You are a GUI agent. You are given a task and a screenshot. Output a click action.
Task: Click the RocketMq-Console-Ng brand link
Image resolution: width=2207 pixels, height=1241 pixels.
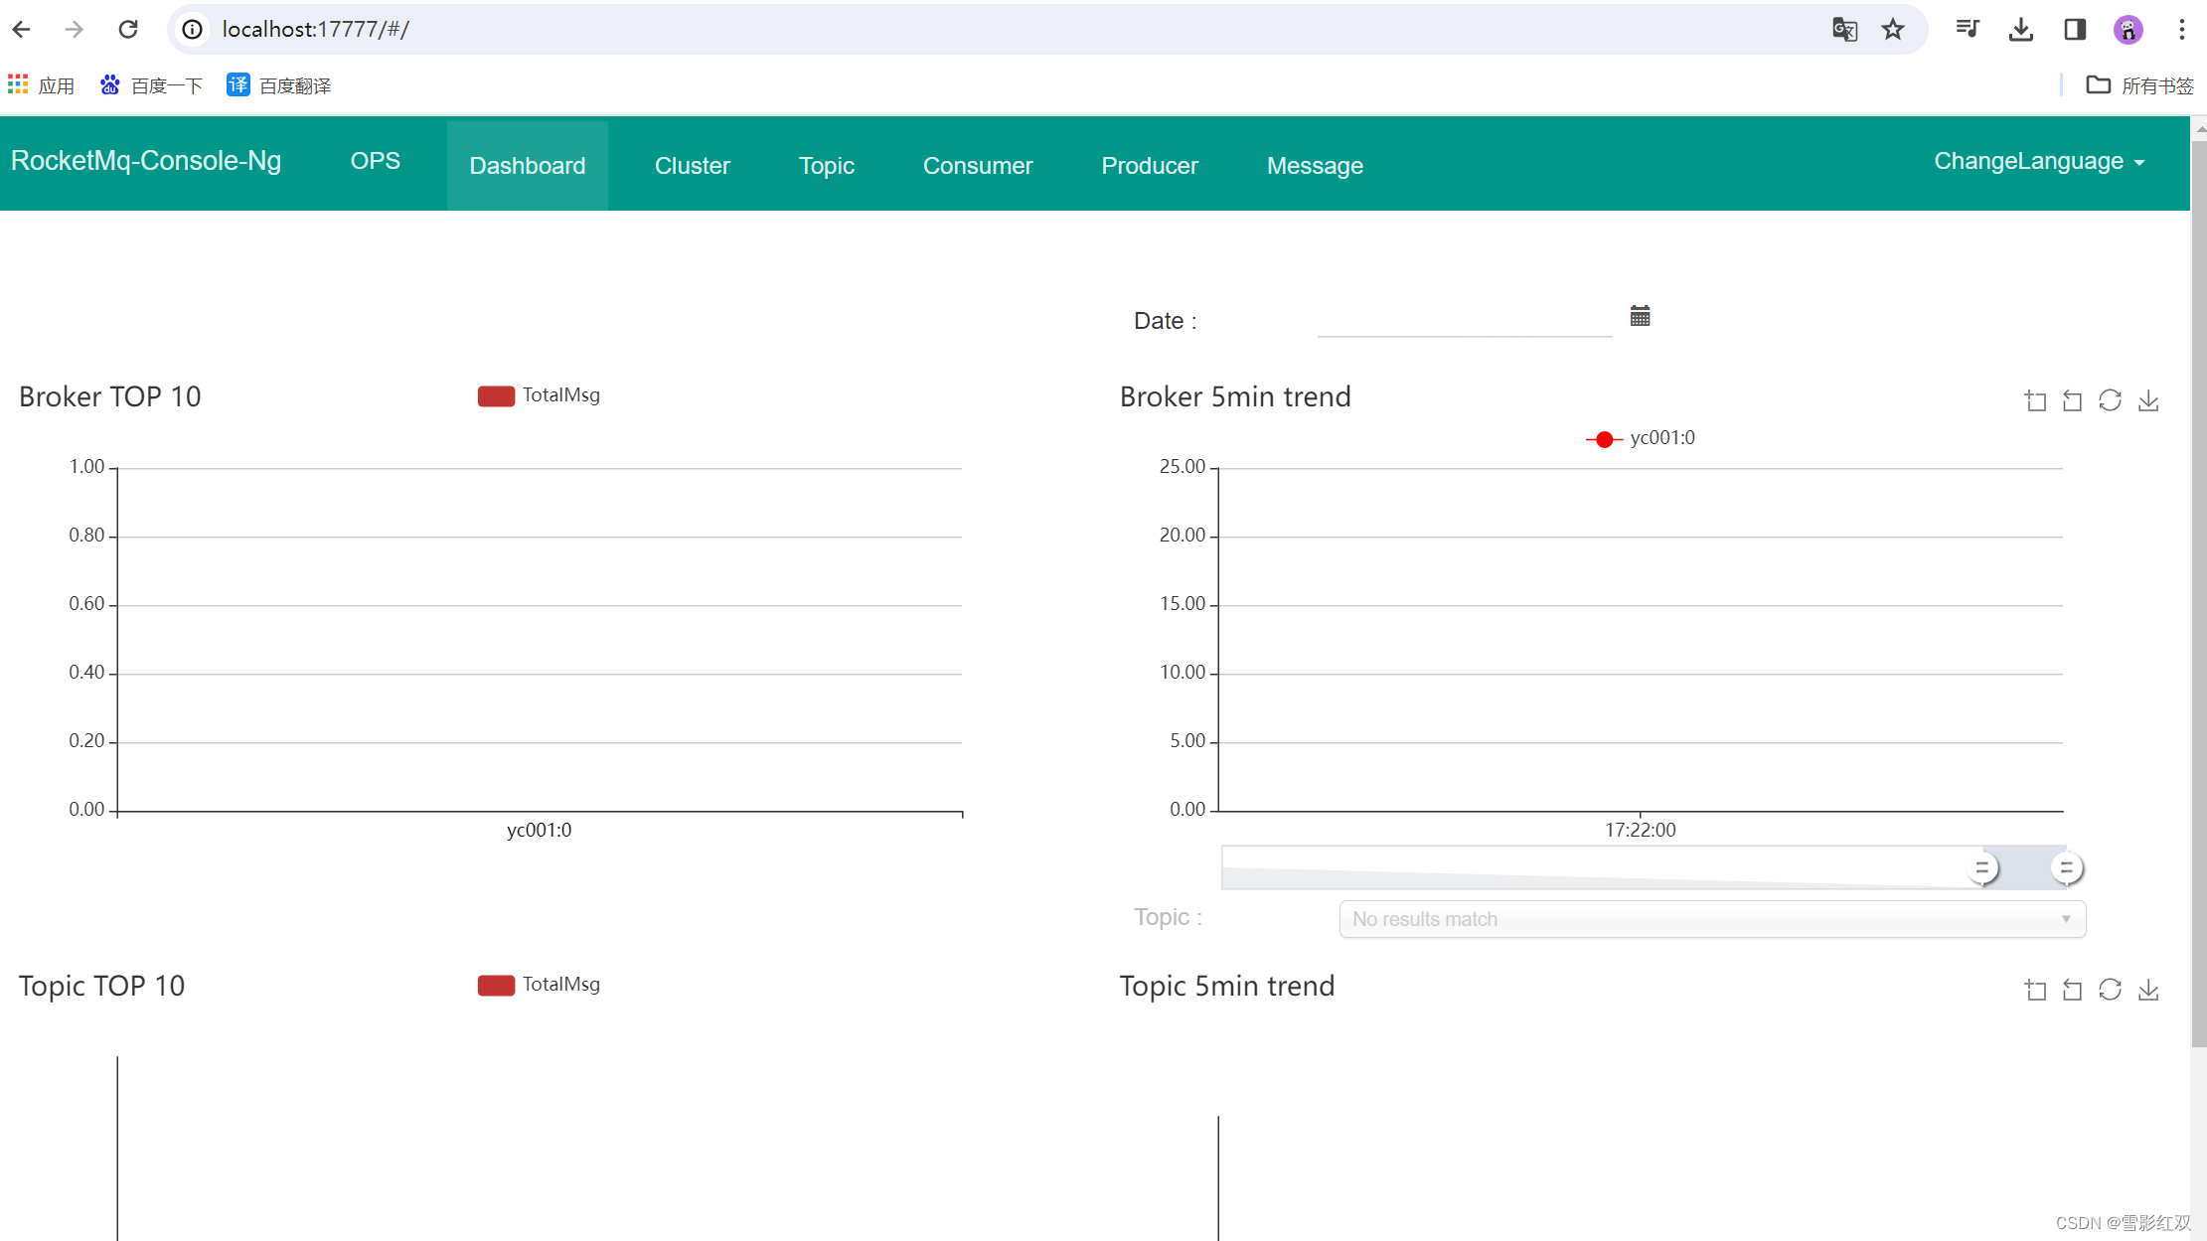pyautogui.click(x=146, y=161)
